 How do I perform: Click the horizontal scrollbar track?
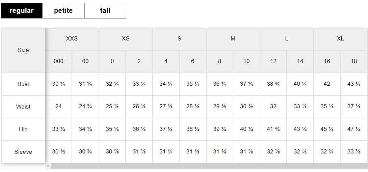point(209,166)
